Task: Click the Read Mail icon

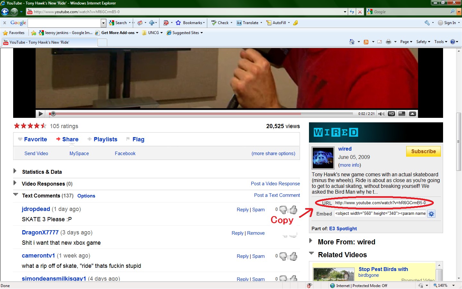Action: pos(380,42)
